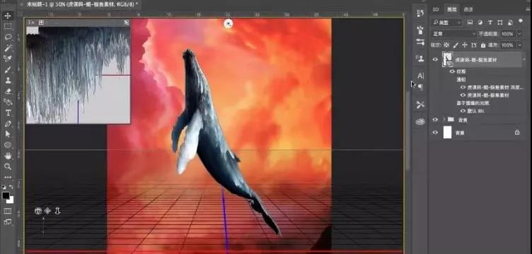Image resolution: width=532 pixels, height=254 pixels.
Task: Switch to the Channels panel tab
Action: tap(468, 9)
